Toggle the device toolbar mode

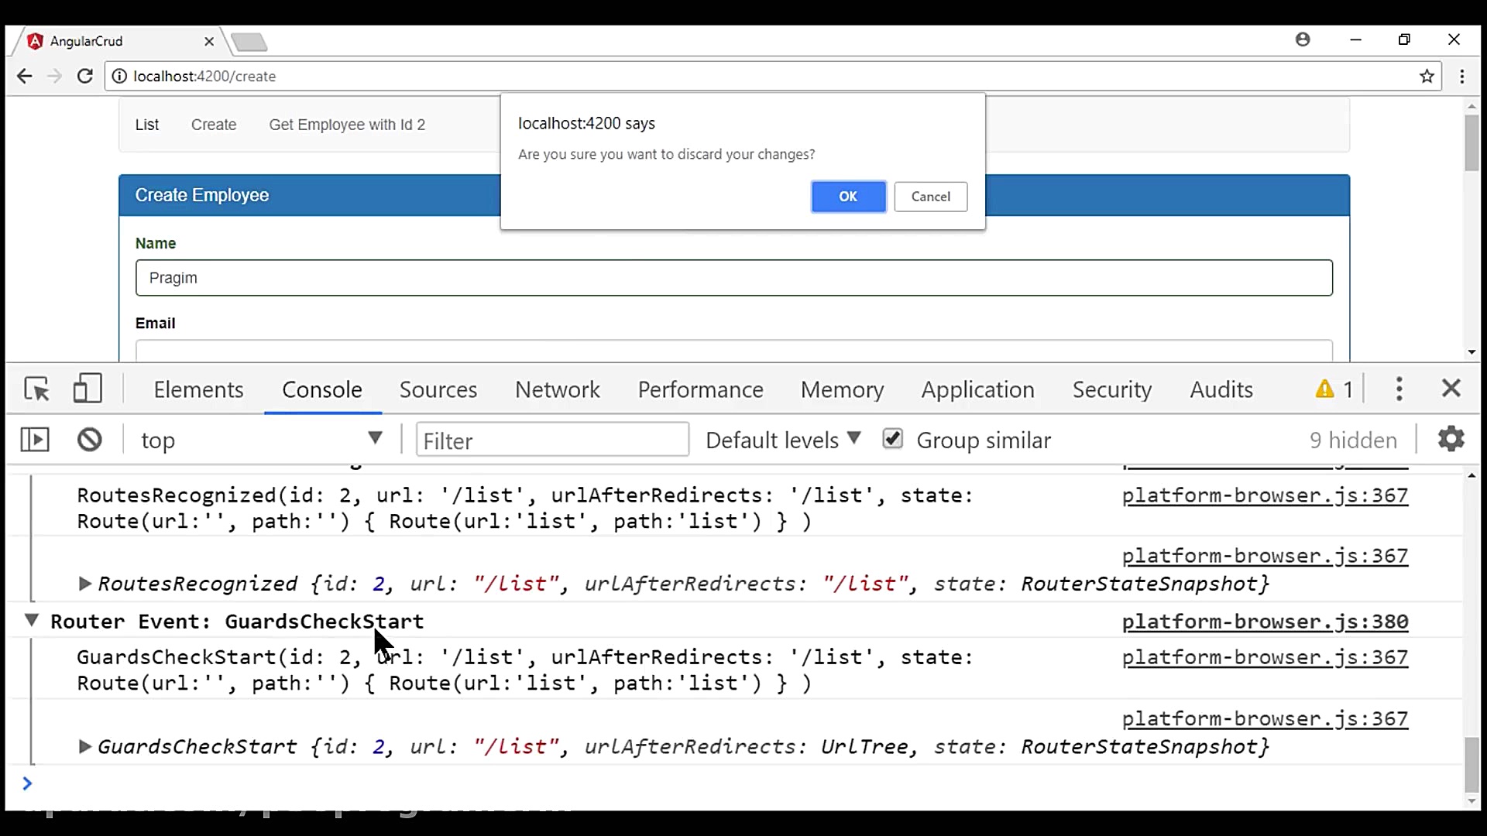point(88,389)
